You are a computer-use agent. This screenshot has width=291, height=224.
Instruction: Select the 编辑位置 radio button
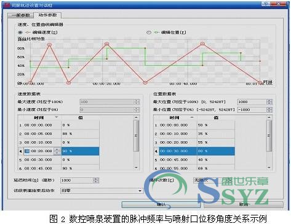(x=149, y=33)
